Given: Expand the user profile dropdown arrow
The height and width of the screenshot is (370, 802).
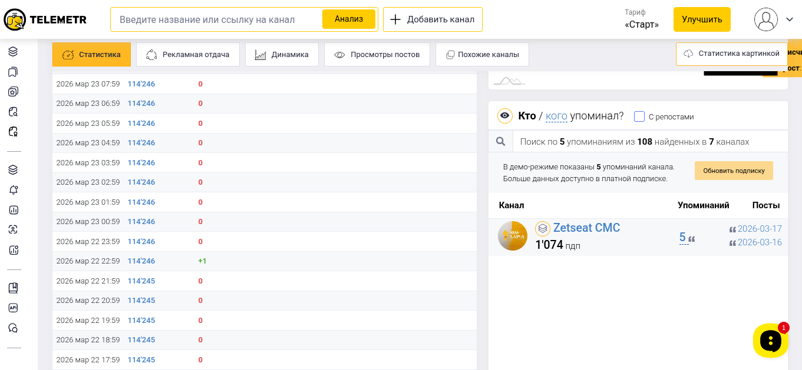Looking at the screenshot, I should 790,19.
